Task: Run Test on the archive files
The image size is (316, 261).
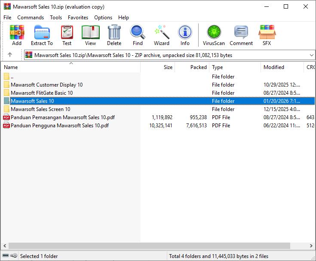Action: (x=67, y=35)
